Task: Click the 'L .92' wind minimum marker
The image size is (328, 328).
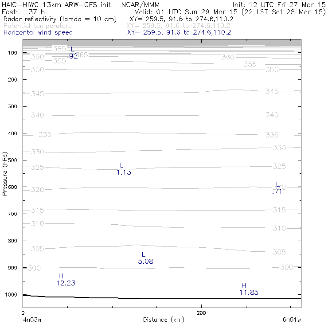Action: pyautogui.click(x=72, y=52)
